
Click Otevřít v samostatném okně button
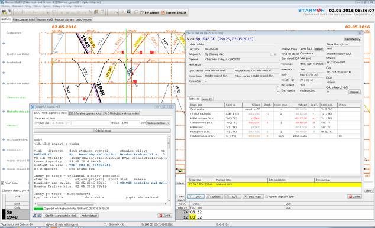coord(61,216)
